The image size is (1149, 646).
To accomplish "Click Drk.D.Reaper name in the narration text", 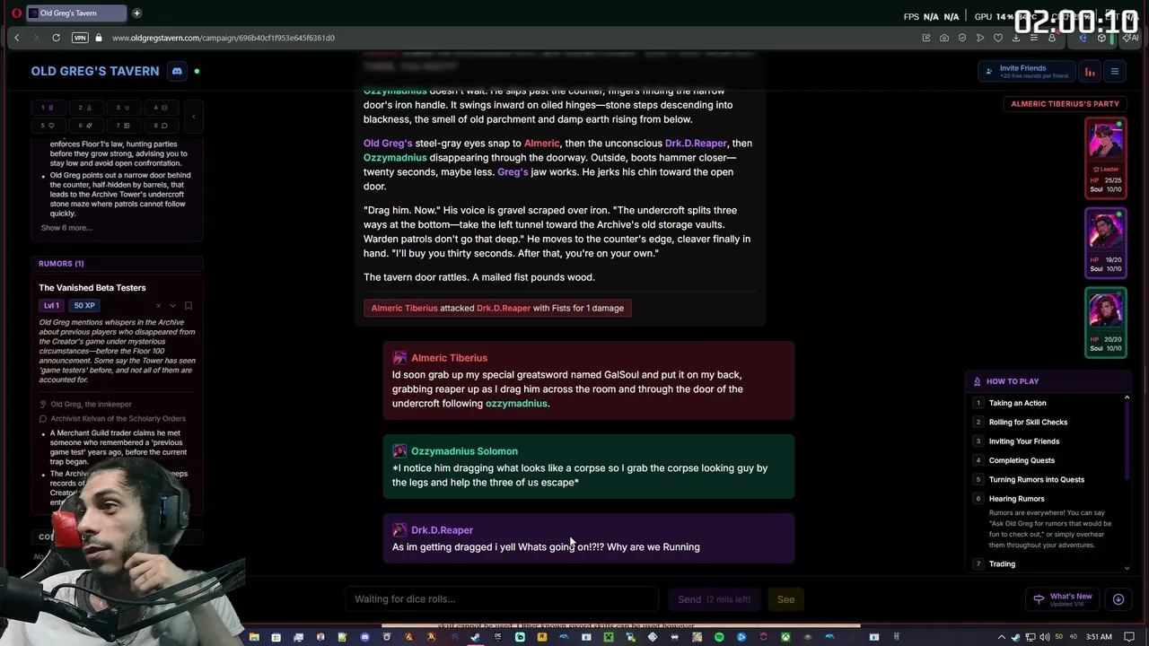I will point(696,144).
